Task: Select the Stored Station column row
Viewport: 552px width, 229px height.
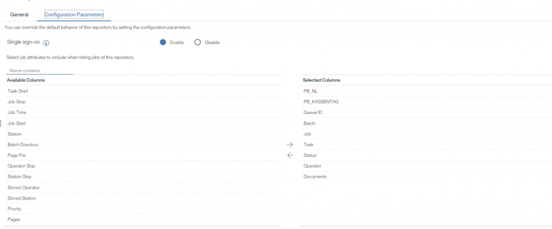Action: (x=143, y=198)
